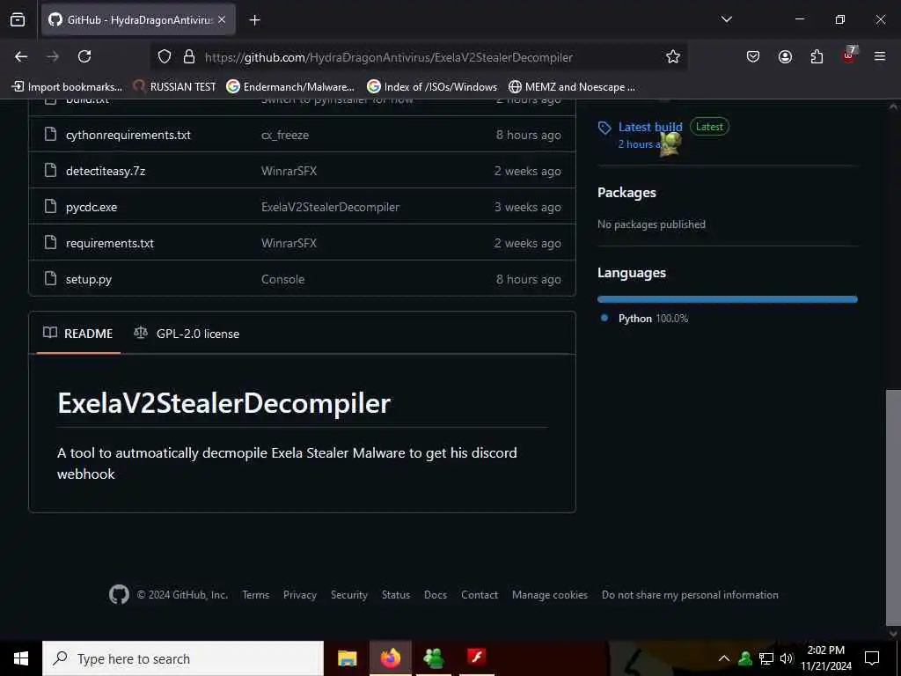Open the pycdc.exe file
This screenshot has height=676, width=901.
tap(92, 208)
